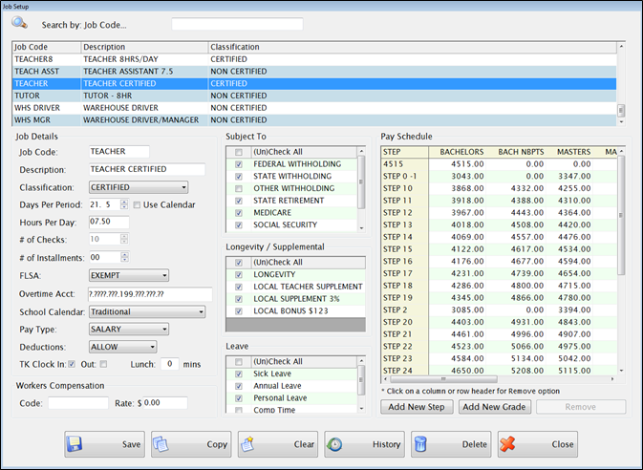The image size is (643, 470).
Task: Uncheck LONGEVITY checkbox
Action: 239,275
